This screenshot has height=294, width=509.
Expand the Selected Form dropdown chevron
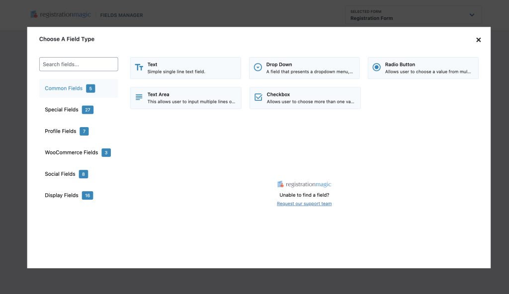coord(472,15)
